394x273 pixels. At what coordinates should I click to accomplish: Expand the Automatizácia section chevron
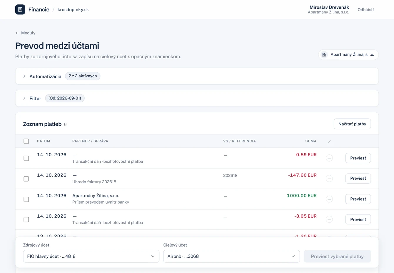(x=24, y=76)
